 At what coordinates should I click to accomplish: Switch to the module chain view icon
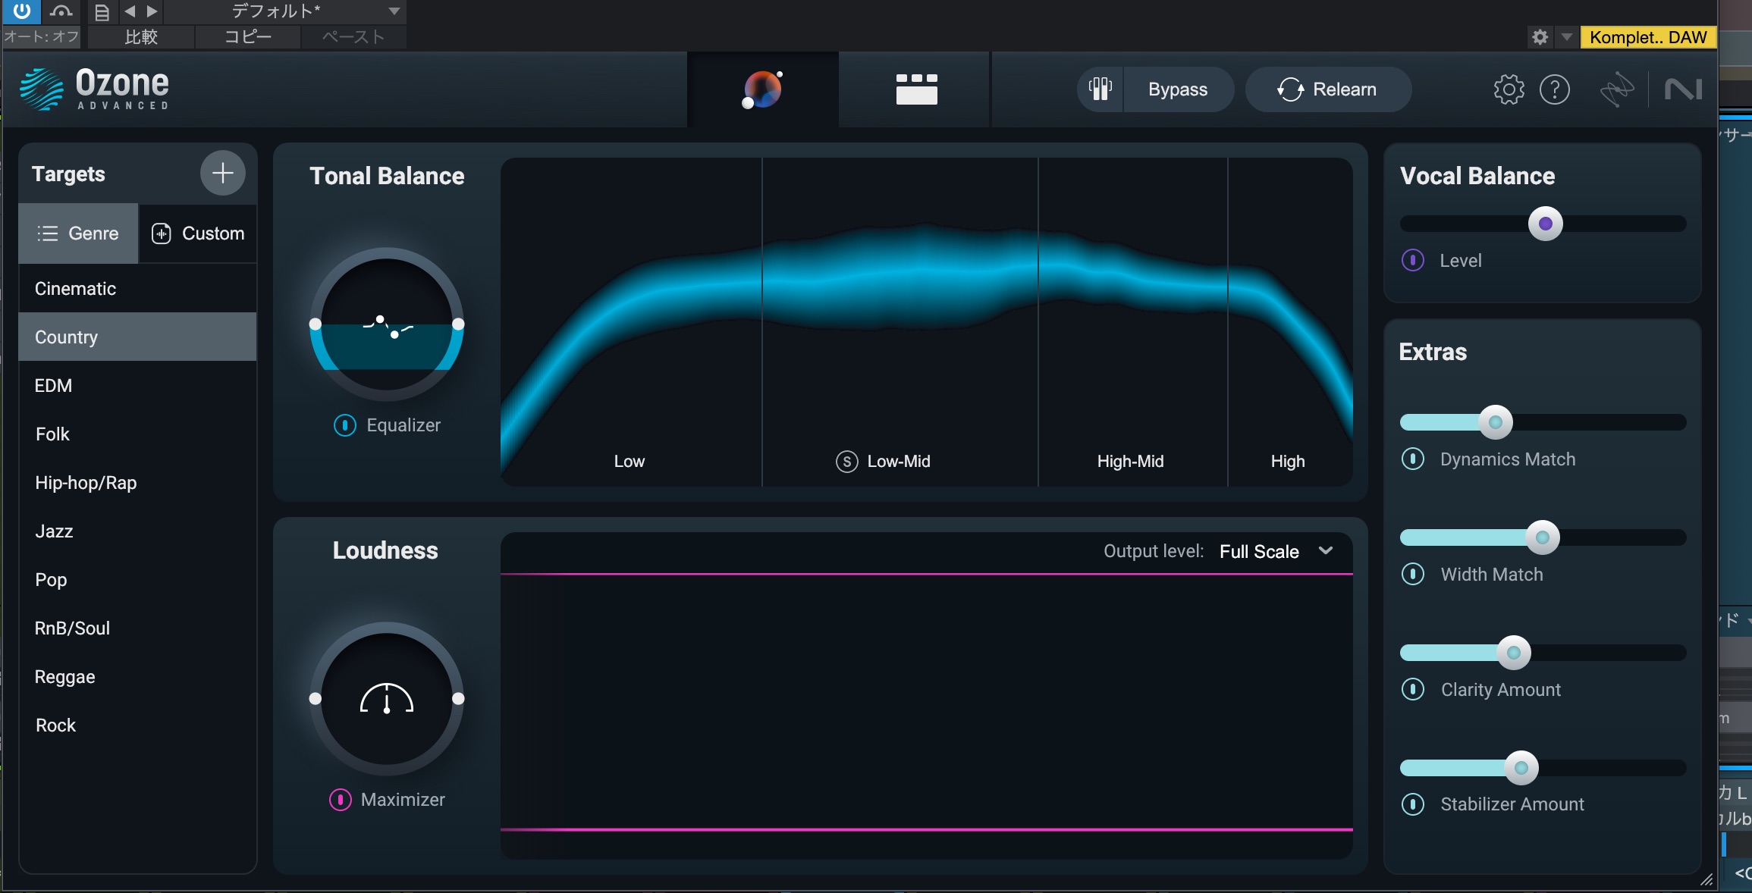(916, 89)
